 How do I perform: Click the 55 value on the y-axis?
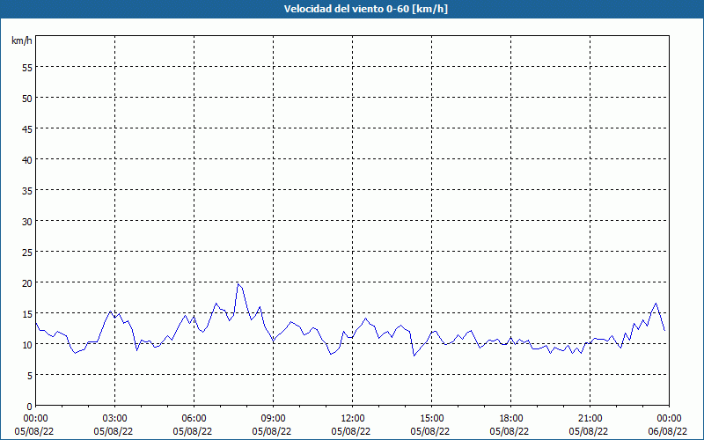(x=27, y=69)
